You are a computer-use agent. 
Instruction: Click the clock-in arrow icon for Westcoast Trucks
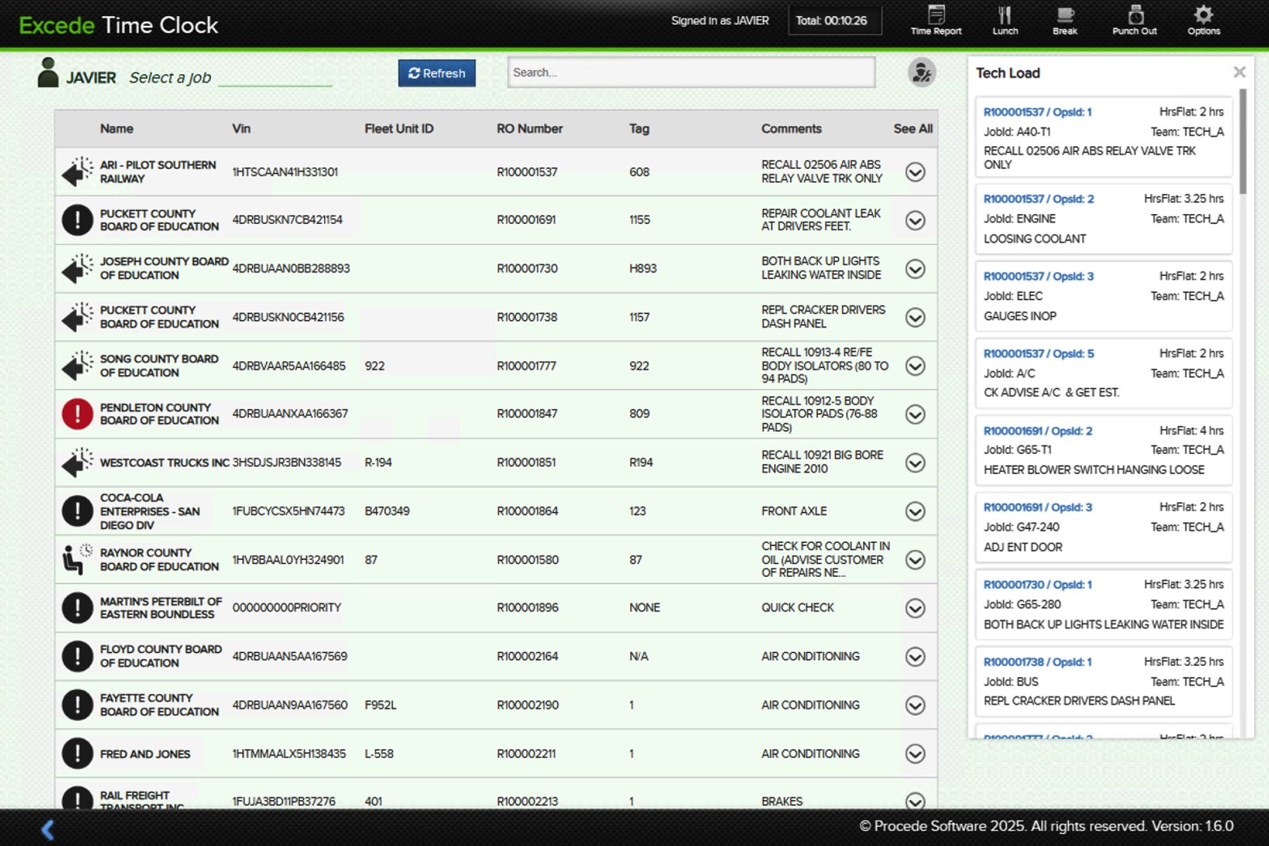76,463
